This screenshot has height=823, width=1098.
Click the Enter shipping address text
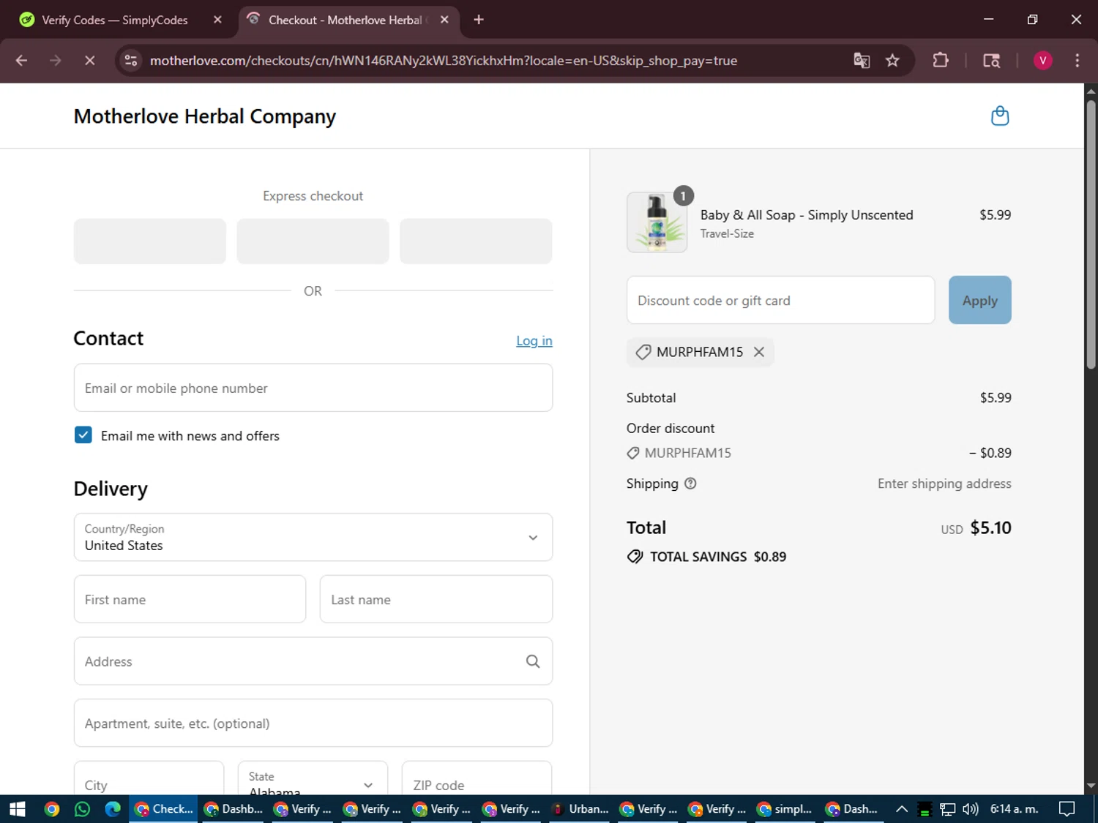tap(944, 484)
